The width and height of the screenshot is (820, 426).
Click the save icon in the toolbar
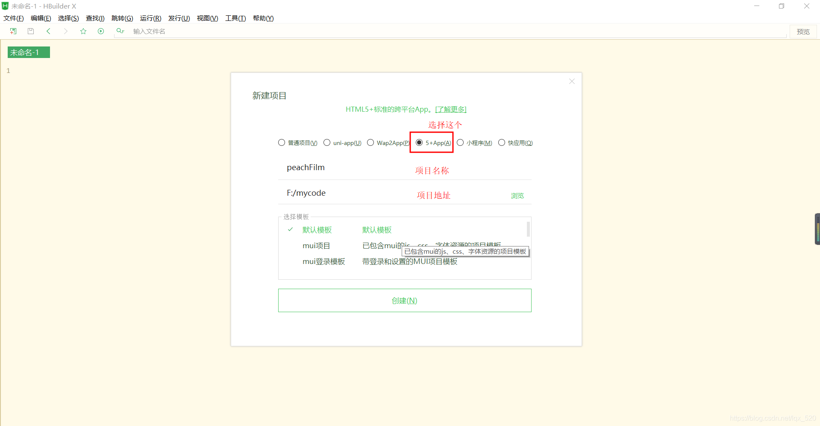click(31, 31)
